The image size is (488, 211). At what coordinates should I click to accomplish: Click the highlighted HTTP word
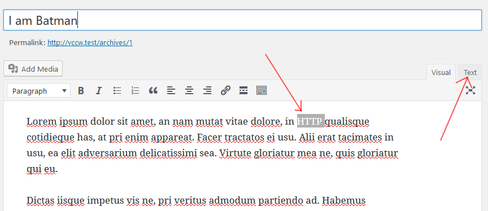pyautogui.click(x=311, y=121)
